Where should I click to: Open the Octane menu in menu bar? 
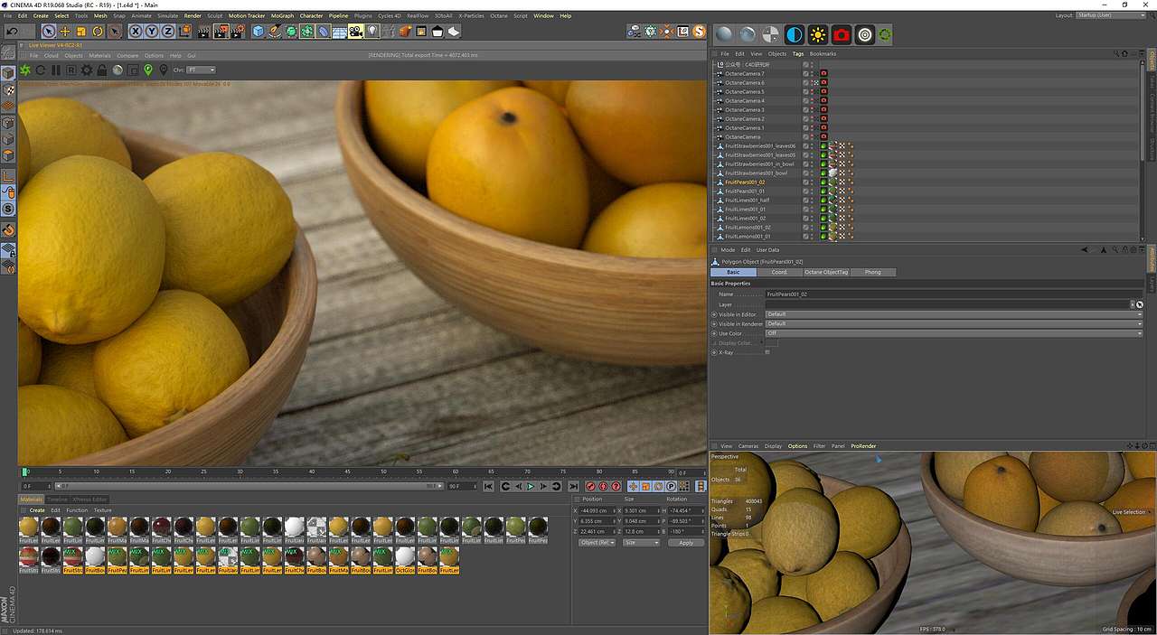[499, 15]
